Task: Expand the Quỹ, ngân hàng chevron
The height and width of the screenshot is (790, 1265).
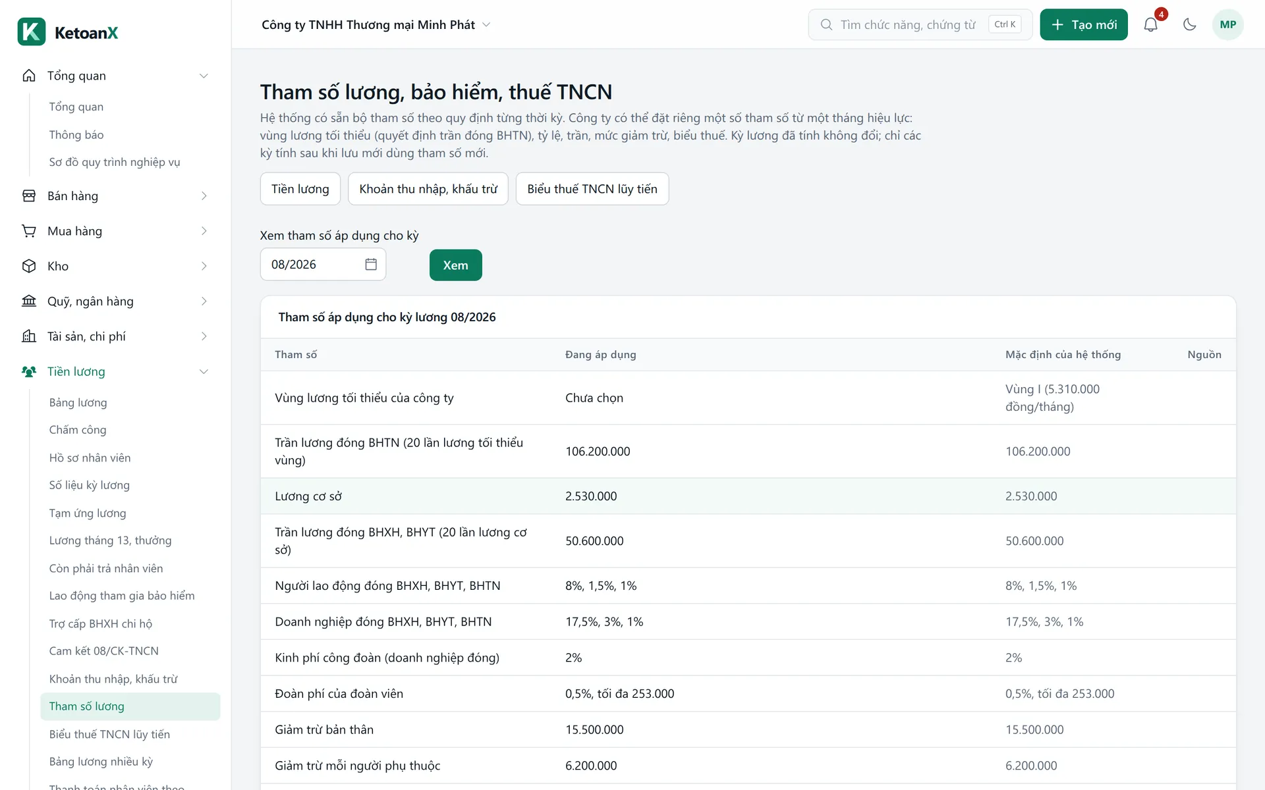Action: [204, 301]
